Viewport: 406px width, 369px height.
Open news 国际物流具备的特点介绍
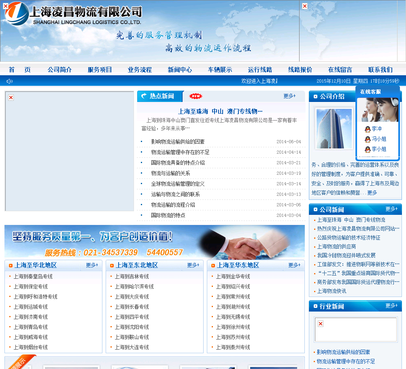(x=178, y=163)
